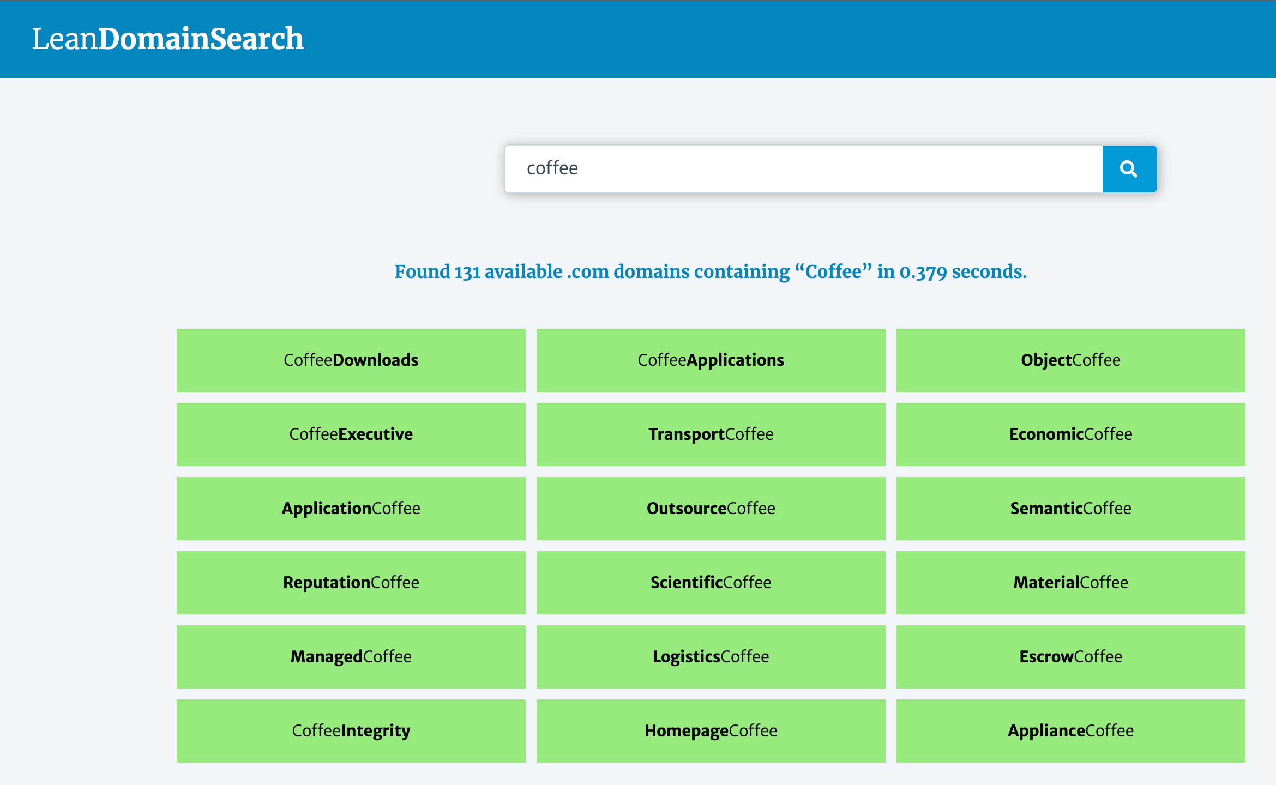This screenshot has height=785, width=1276.
Task: Open the ManagedCoffee domain result
Action: (351, 657)
